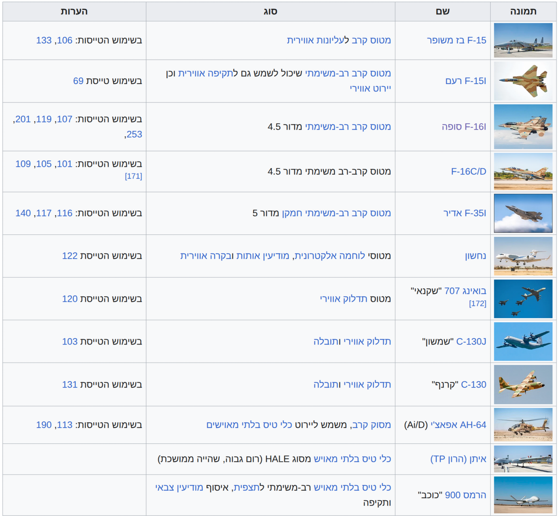Open squadron 140 link
This screenshot has width=559, height=516.
point(23,213)
